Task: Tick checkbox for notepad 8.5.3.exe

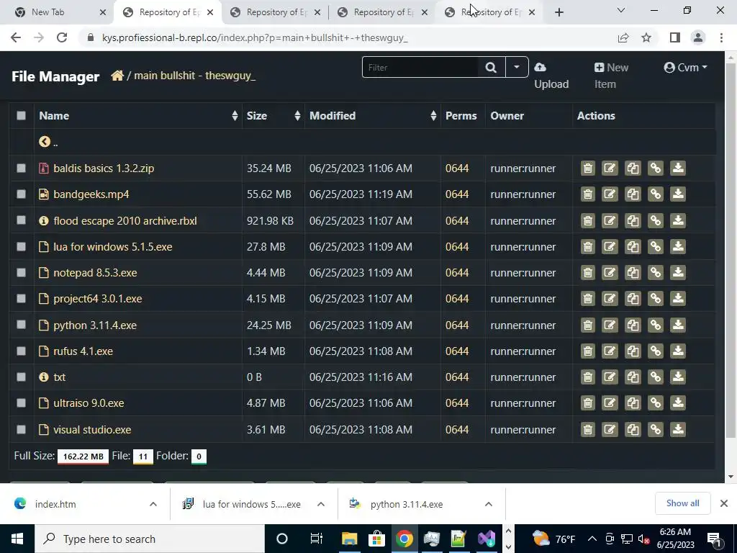Action: 21,272
